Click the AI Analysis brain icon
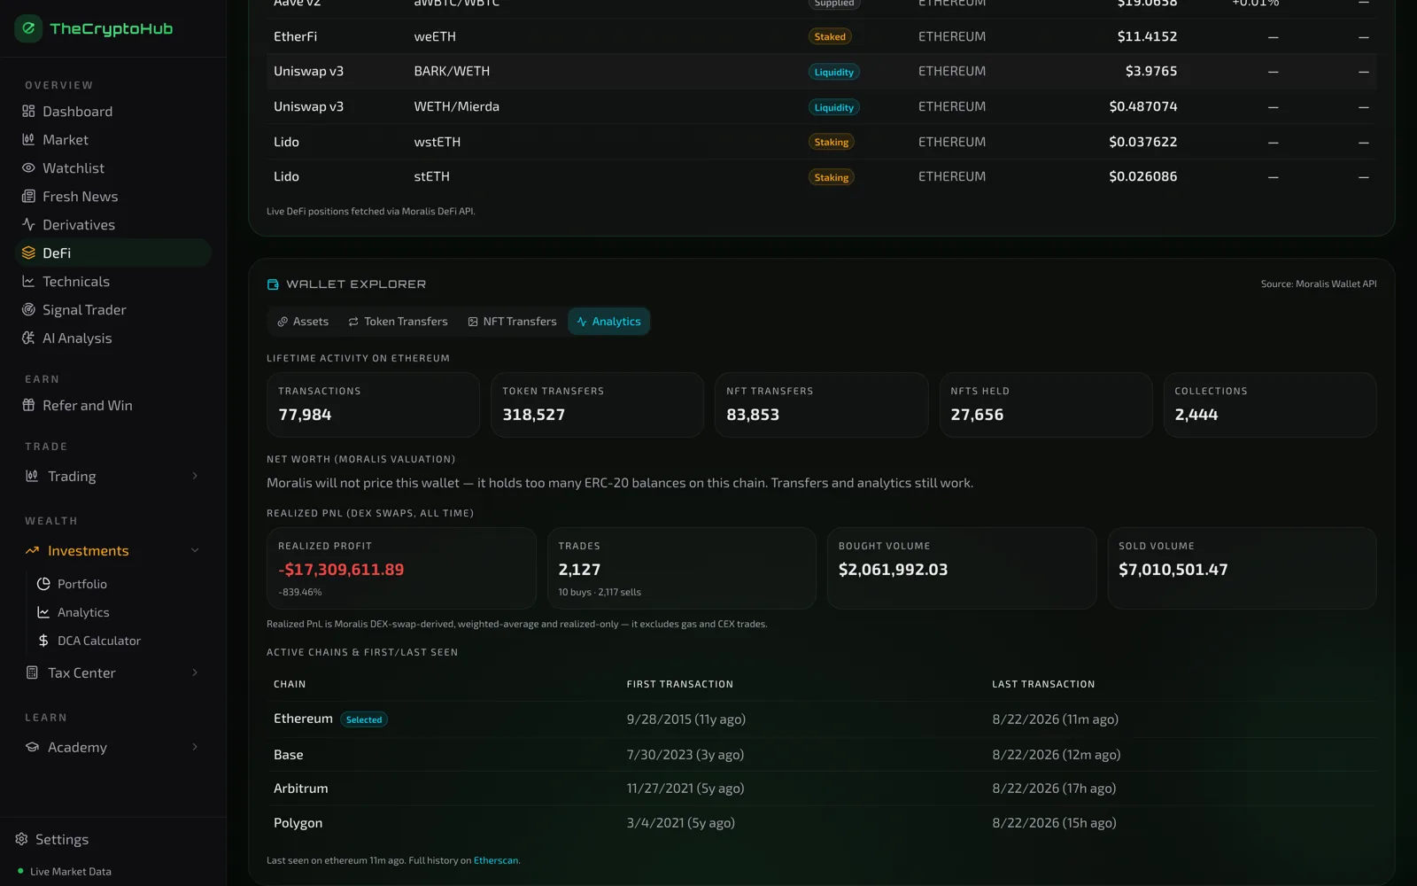This screenshot has height=886, width=1417. [x=28, y=338]
